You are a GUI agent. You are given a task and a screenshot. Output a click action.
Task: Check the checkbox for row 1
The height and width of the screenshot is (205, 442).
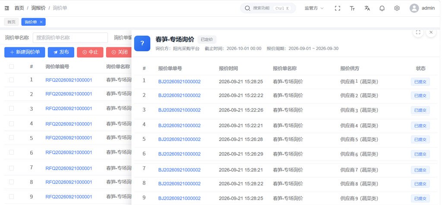click(11, 80)
